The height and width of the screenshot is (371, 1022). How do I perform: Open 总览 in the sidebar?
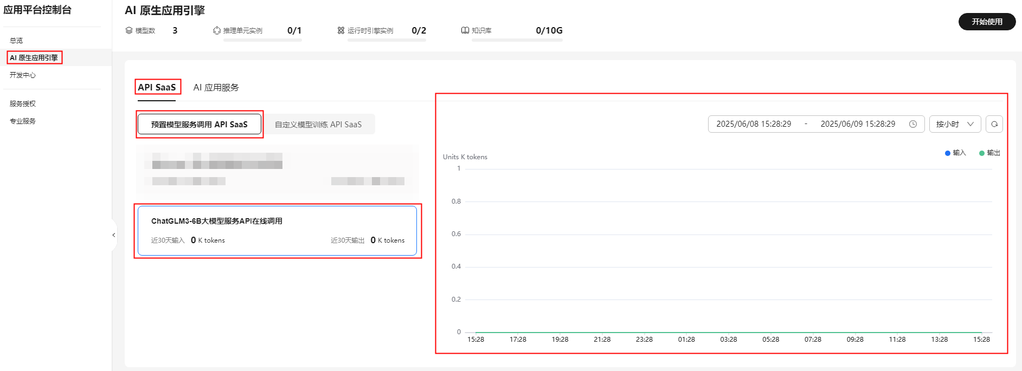(x=16, y=41)
